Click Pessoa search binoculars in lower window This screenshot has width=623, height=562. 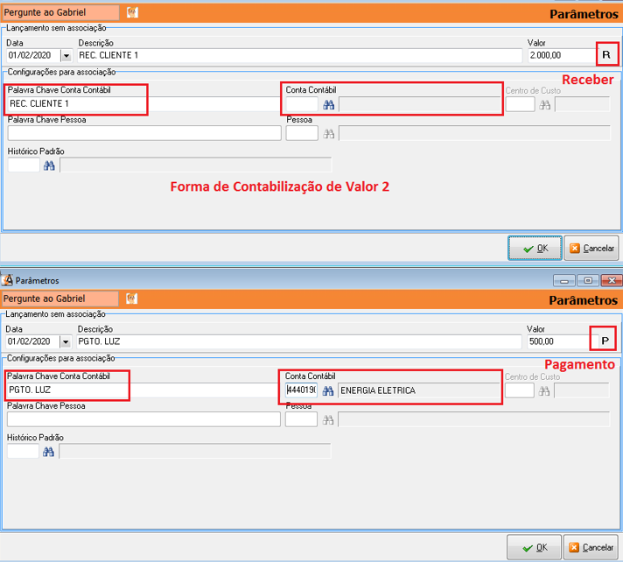pyautogui.click(x=328, y=419)
